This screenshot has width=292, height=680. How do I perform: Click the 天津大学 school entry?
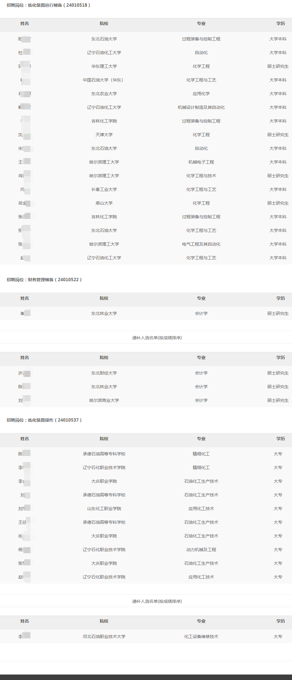tap(104, 135)
